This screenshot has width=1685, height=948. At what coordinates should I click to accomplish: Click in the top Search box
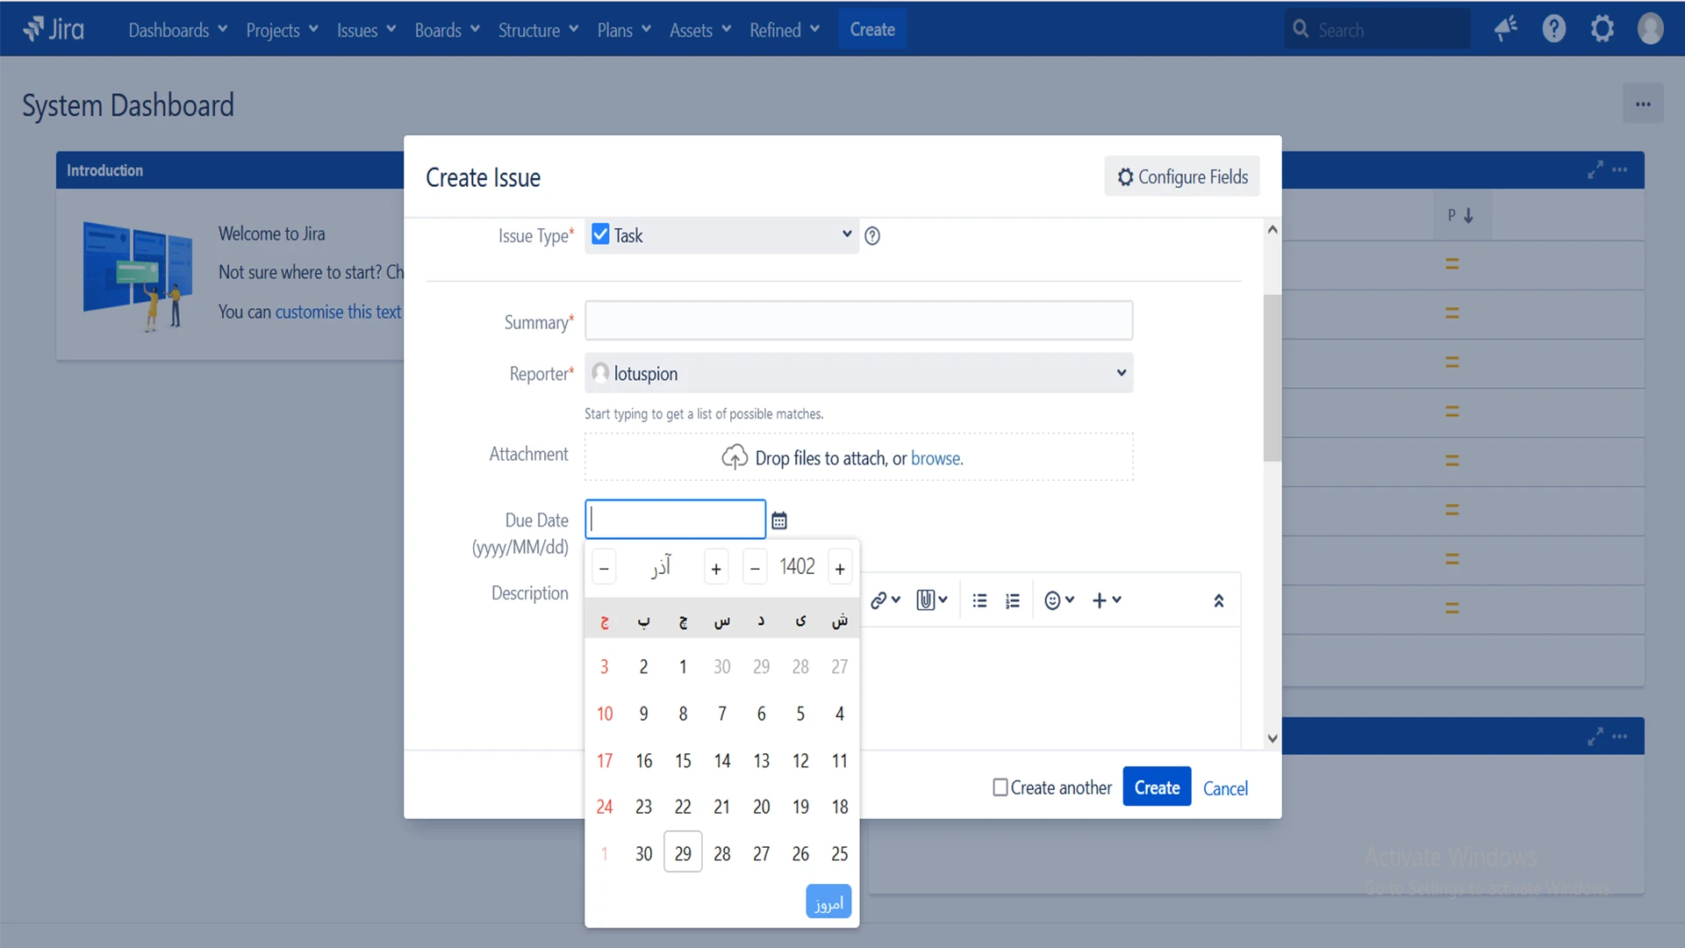1378,30
